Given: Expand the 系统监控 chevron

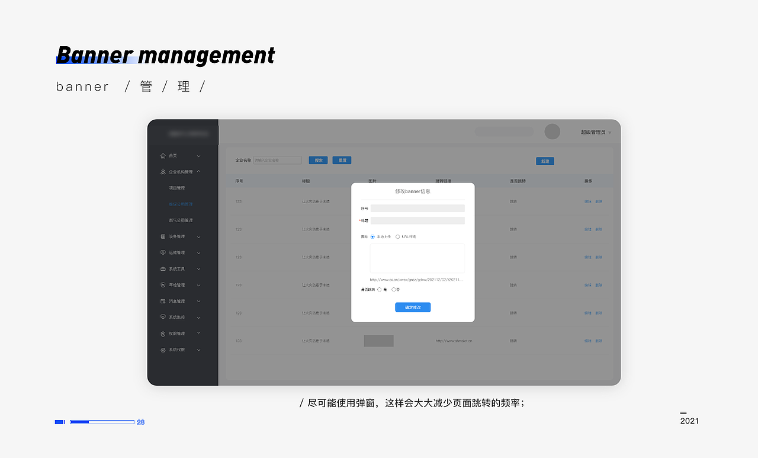Looking at the screenshot, I should coord(198,317).
